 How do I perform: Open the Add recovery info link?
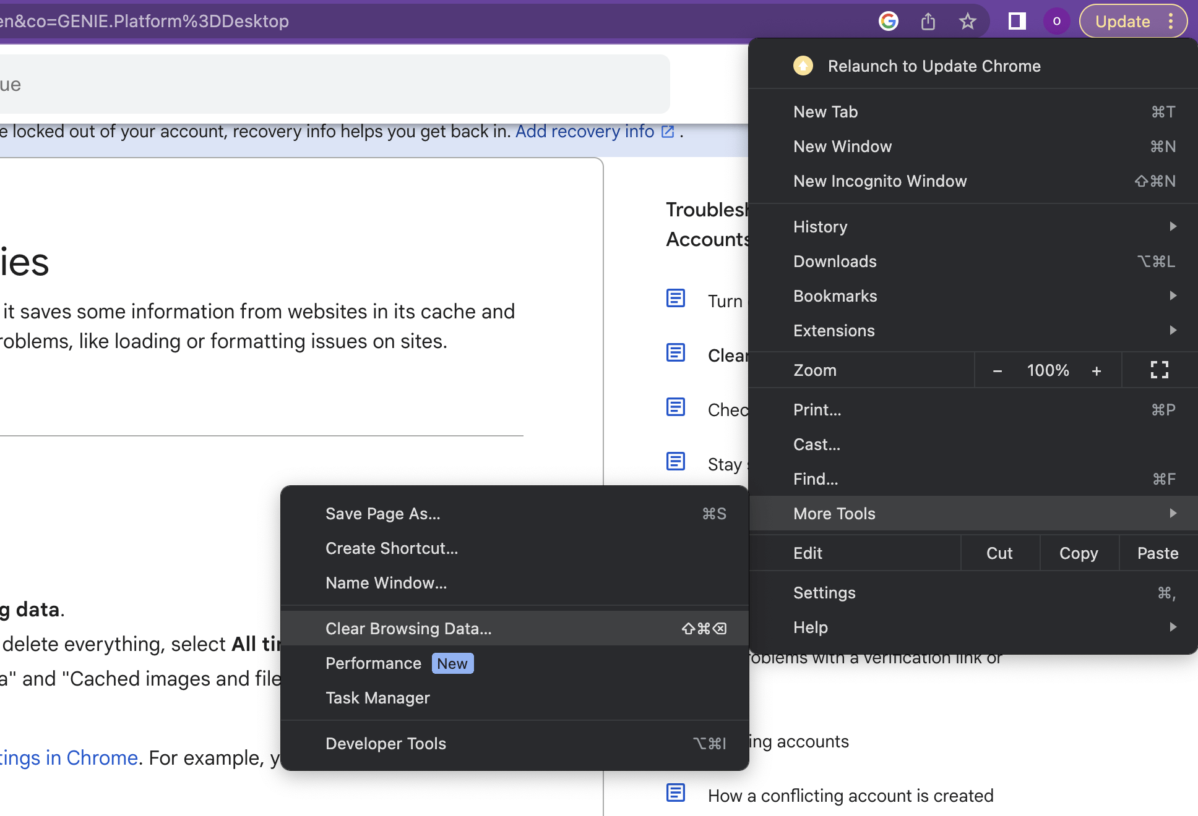tap(585, 132)
